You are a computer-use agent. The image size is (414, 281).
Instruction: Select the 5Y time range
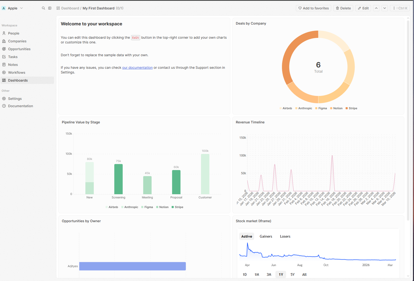click(292, 274)
